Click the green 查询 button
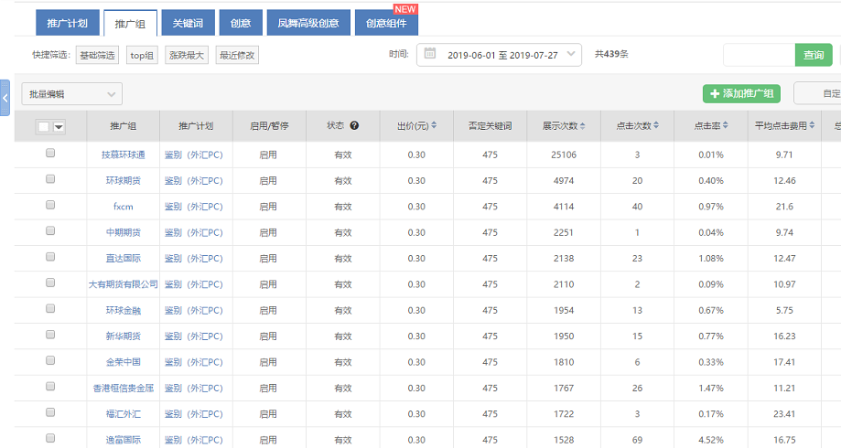841x448 pixels. [x=814, y=55]
